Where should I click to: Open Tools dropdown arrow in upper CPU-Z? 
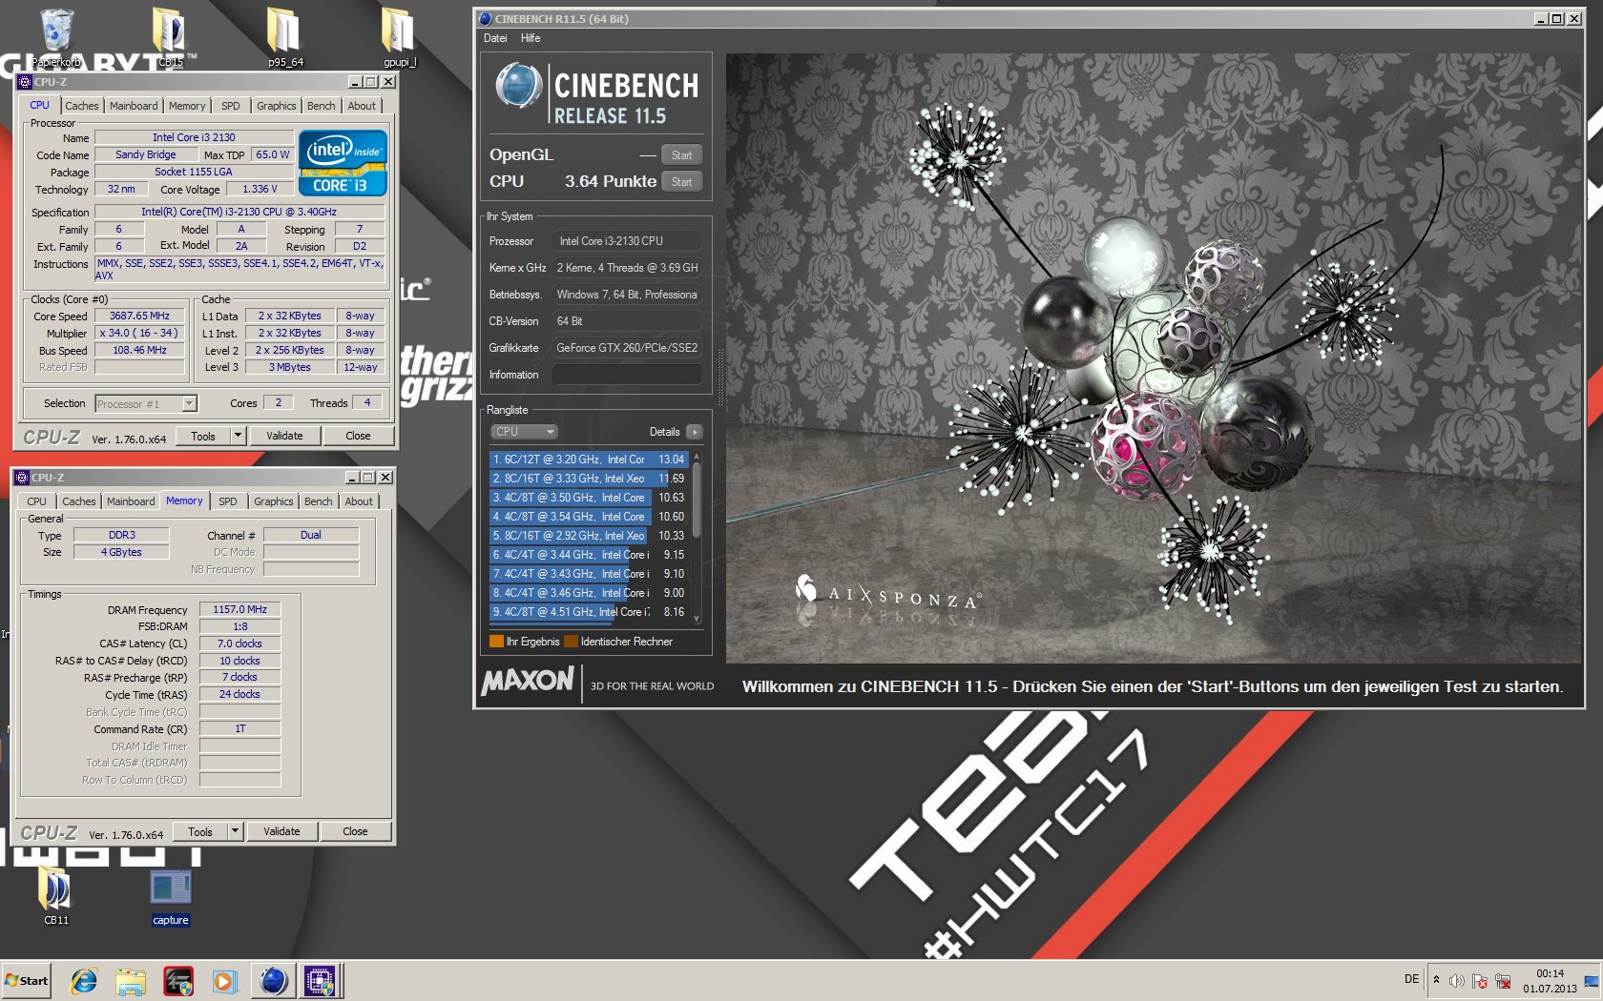coord(238,436)
